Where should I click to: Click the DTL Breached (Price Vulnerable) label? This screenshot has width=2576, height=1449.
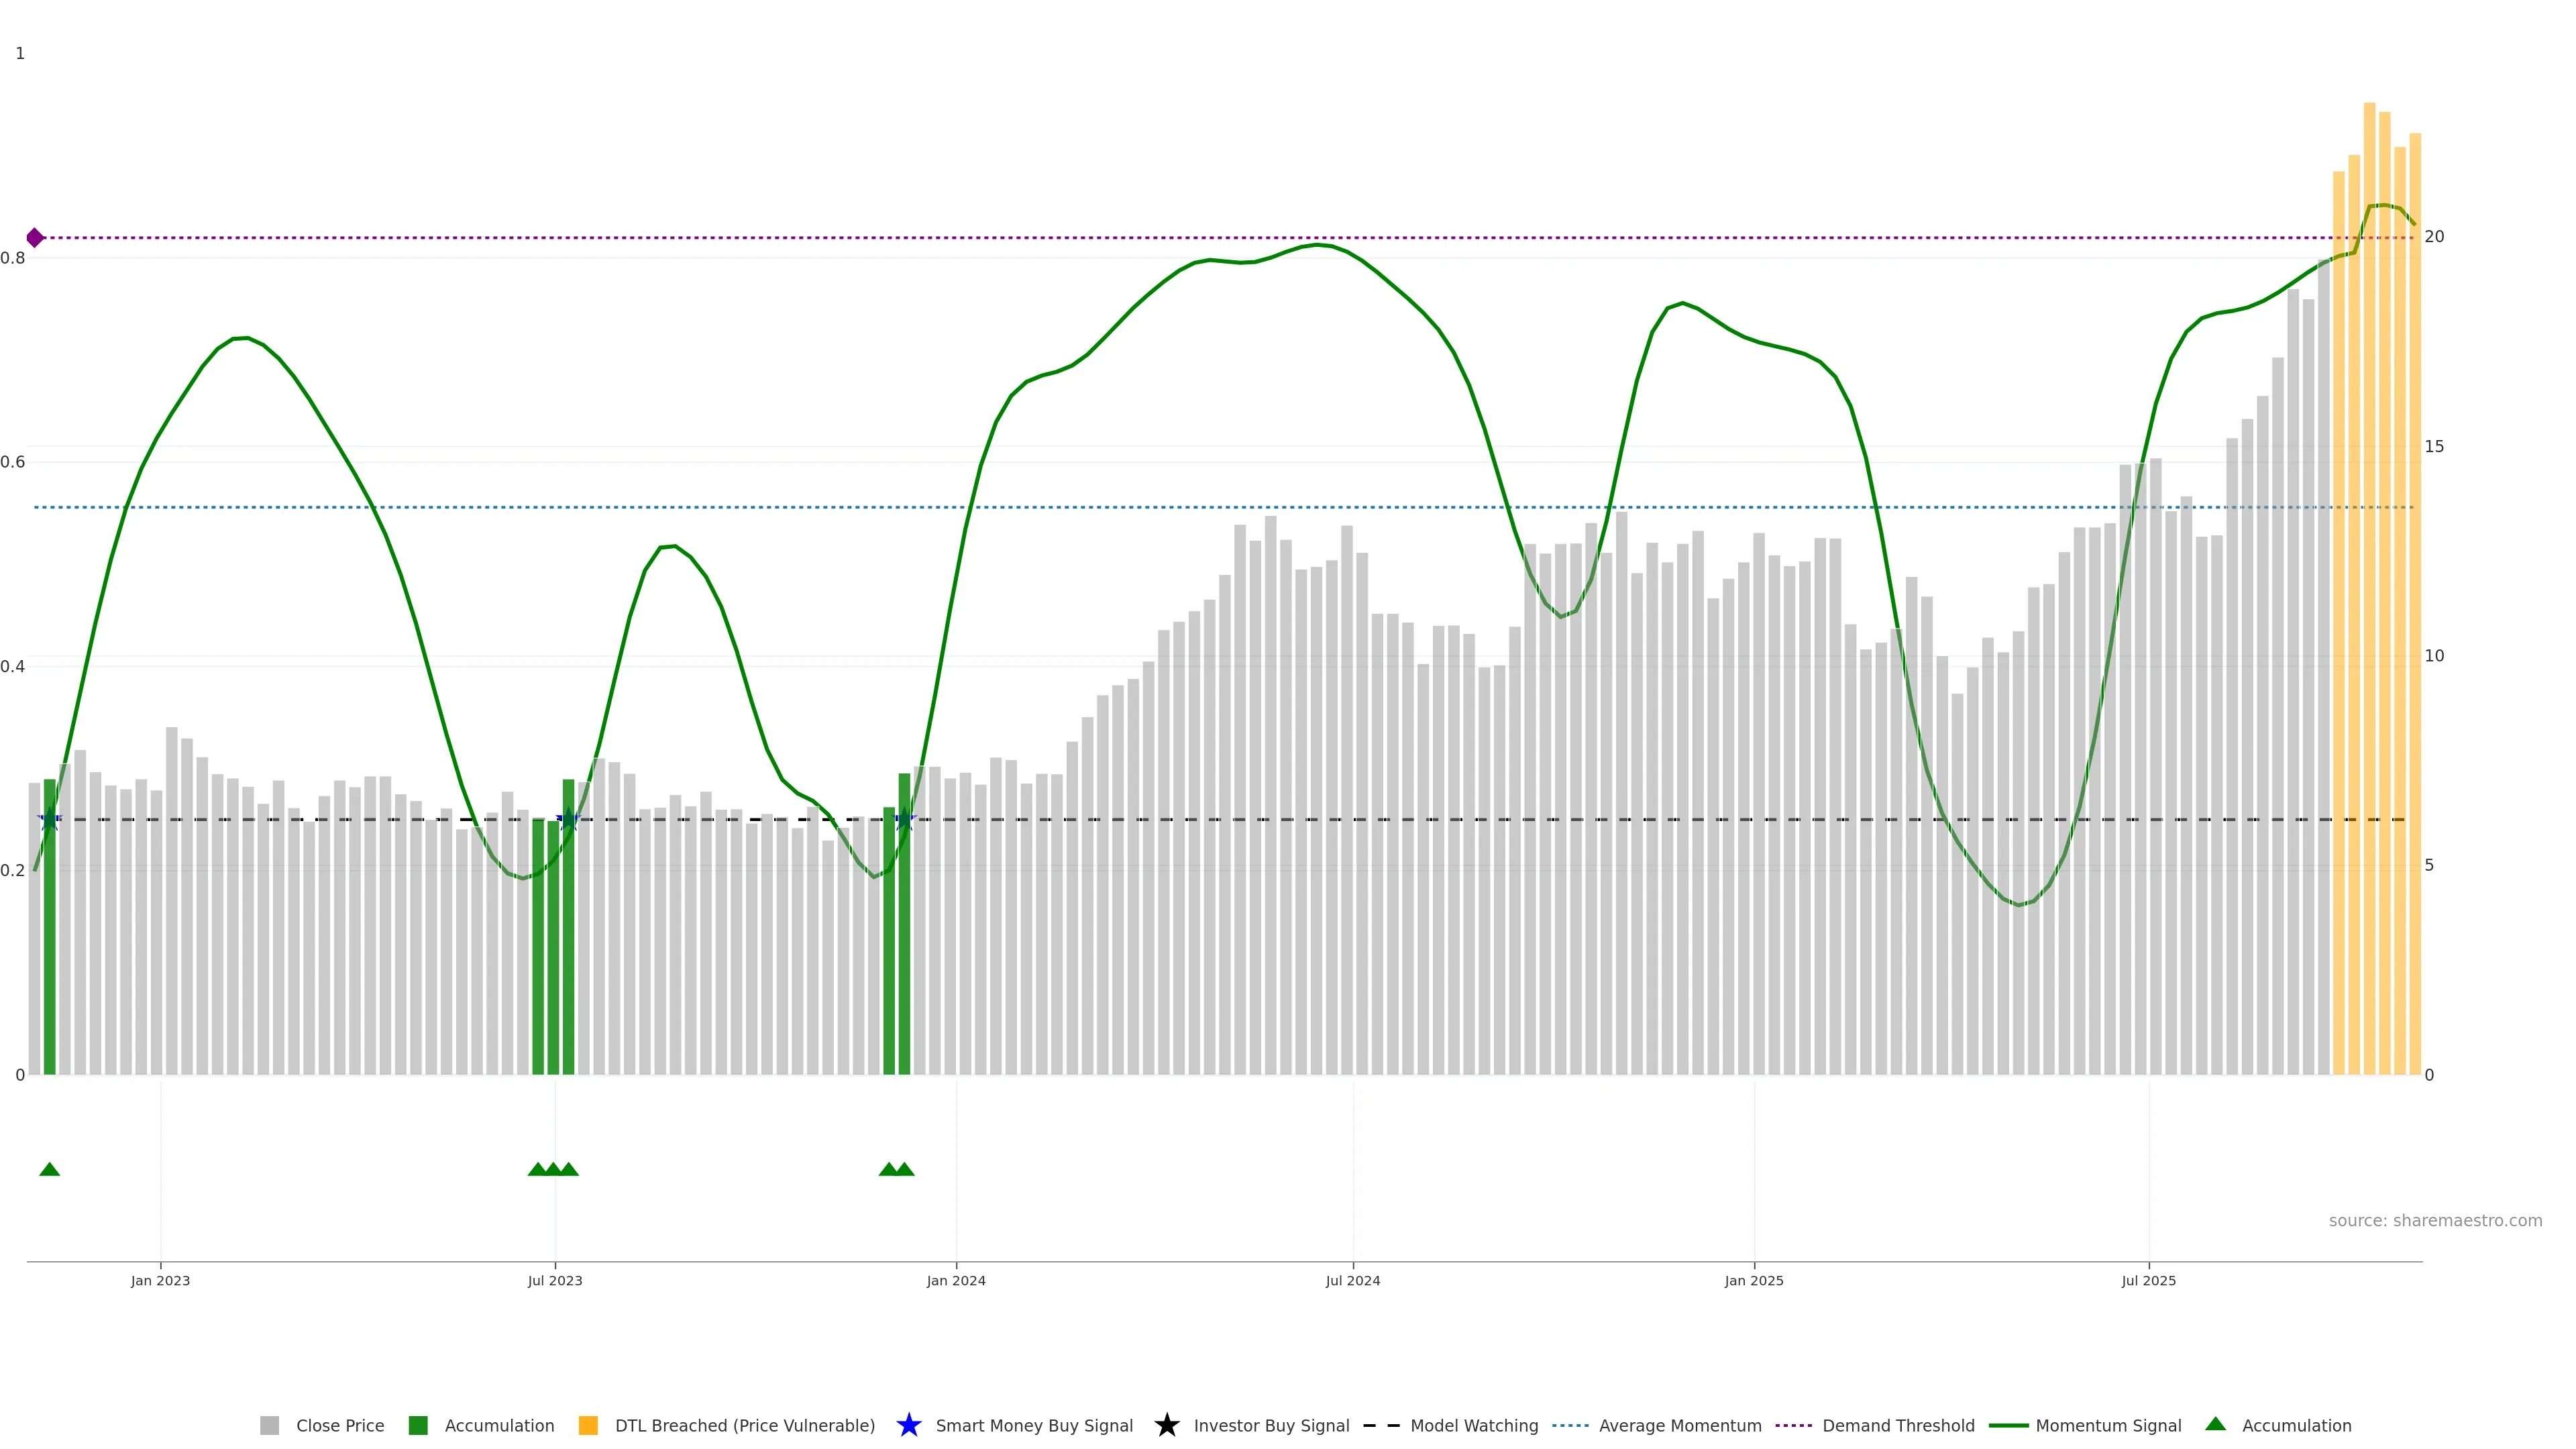(744, 1425)
